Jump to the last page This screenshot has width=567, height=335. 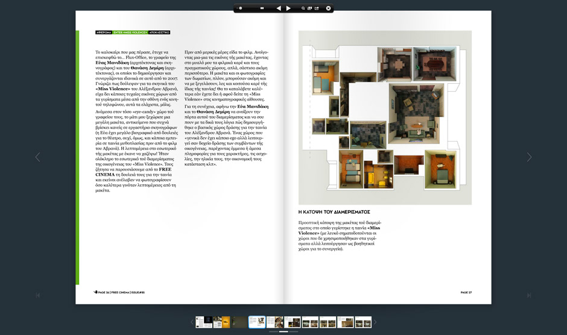tap(529, 295)
